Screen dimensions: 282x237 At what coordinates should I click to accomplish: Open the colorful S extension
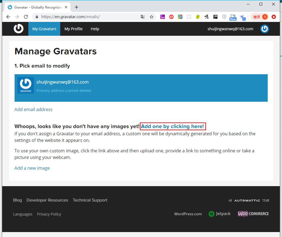(180, 17)
